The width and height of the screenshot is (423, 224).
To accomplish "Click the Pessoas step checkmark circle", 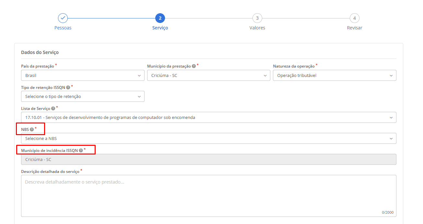I will [x=63, y=18].
